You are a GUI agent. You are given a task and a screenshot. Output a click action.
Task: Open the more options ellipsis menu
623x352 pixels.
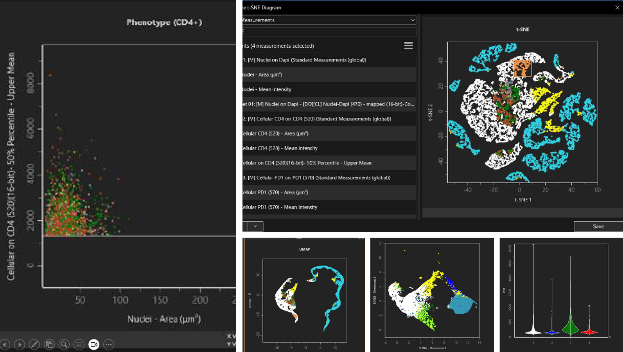[109, 345]
